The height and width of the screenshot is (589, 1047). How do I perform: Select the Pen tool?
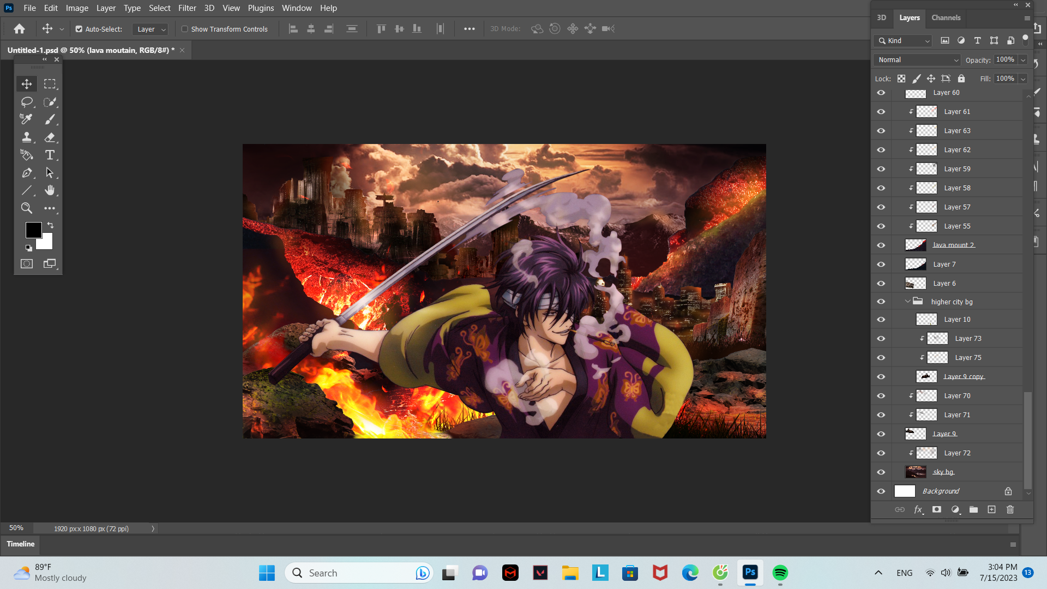coord(26,173)
